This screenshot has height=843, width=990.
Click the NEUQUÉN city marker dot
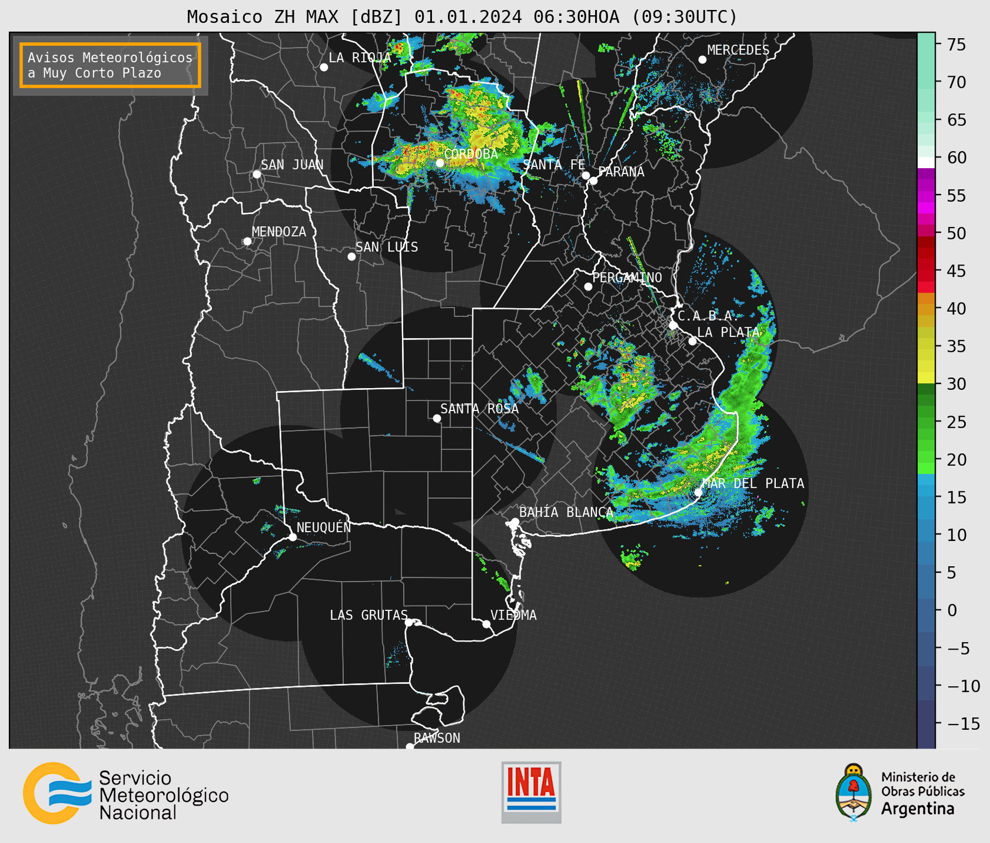tap(292, 537)
